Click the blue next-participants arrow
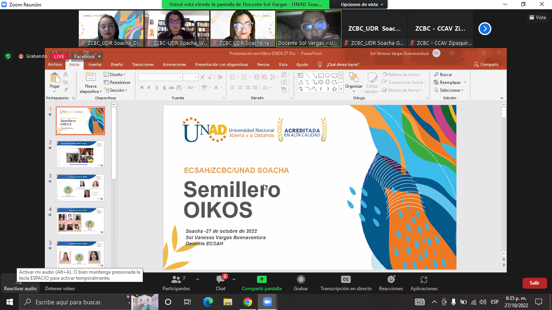 click(x=485, y=29)
